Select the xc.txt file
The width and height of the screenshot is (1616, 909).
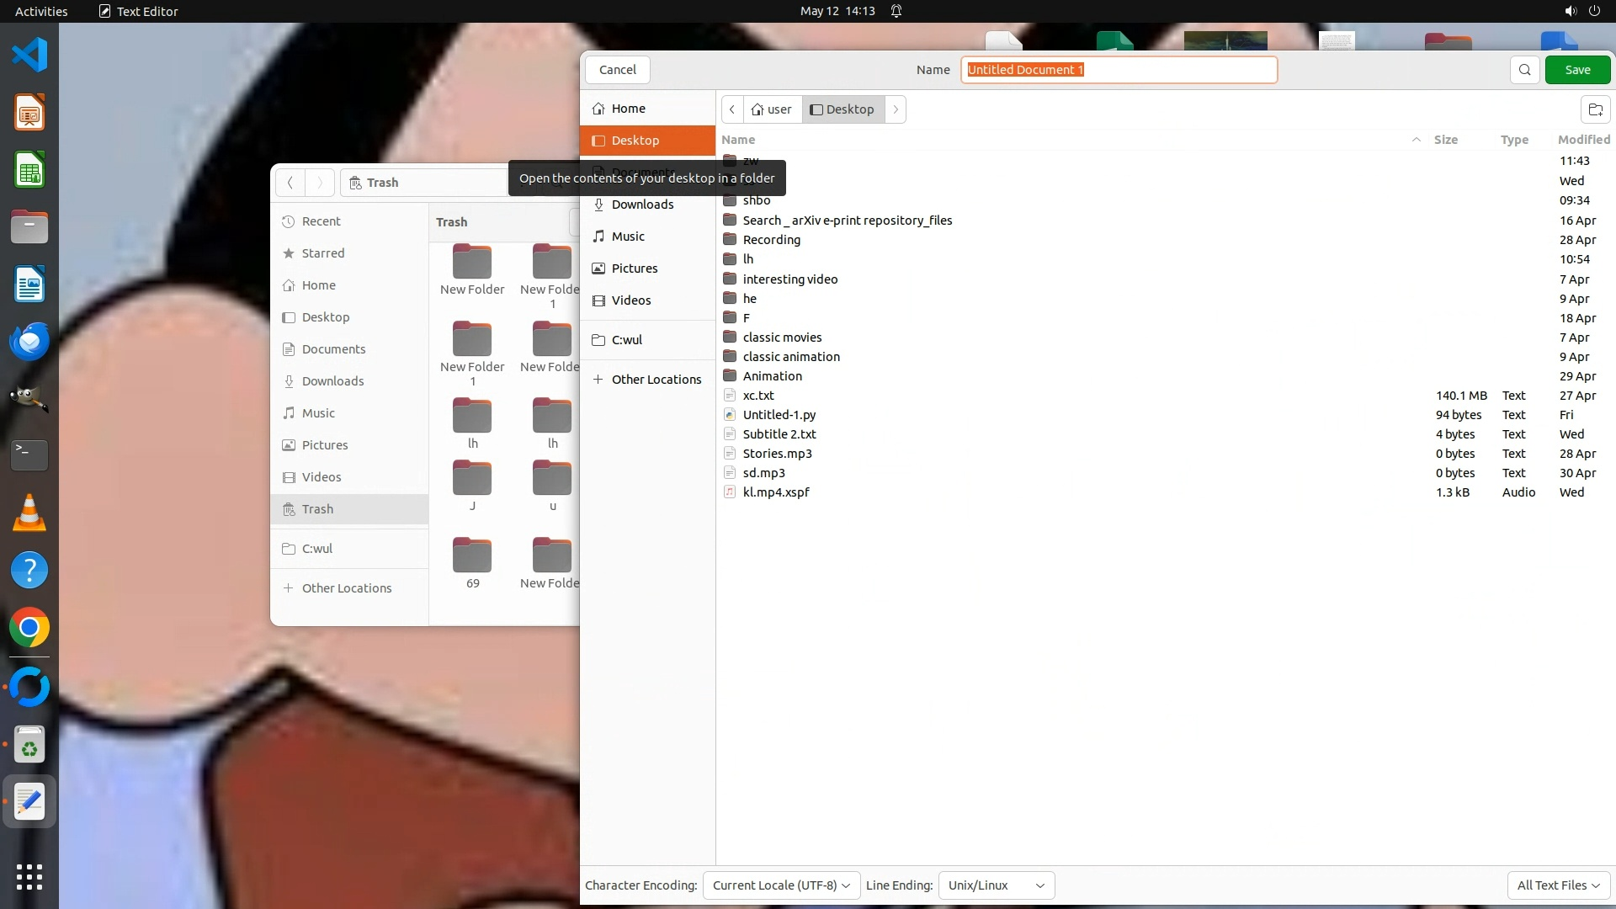tap(758, 396)
